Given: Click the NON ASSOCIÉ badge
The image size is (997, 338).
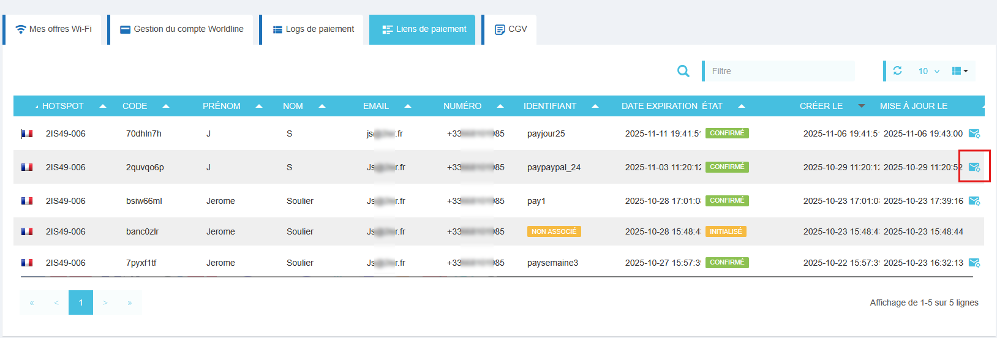Looking at the screenshot, I should point(554,231).
